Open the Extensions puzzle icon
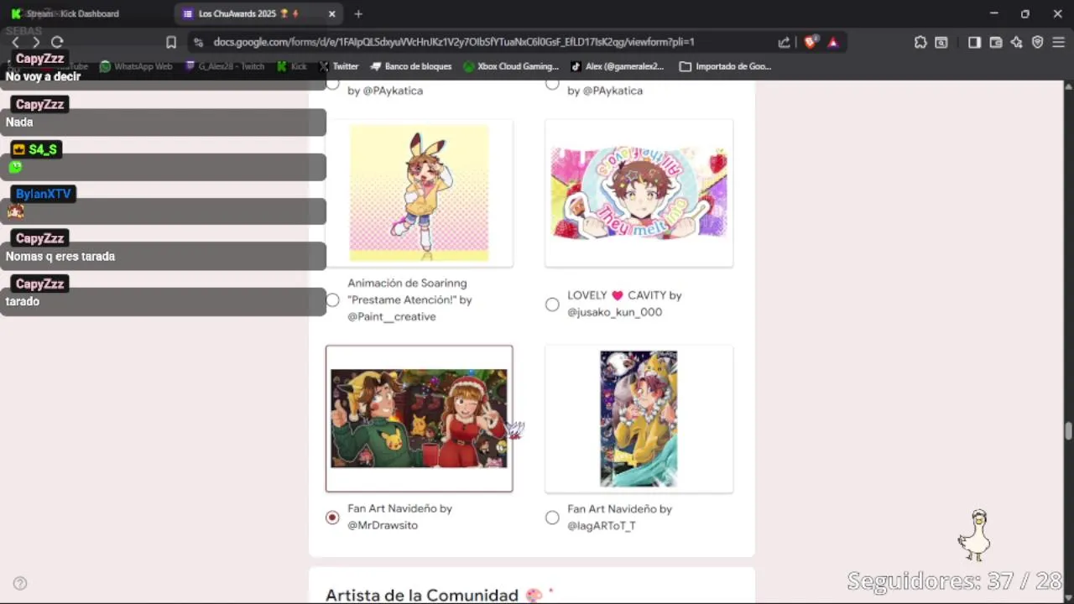Image resolution: width=1074 pixels, height=604 pixels. coord(920,42)
